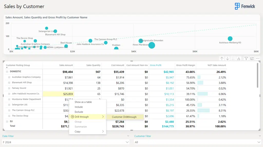Viewport: 263px width, 147px height.
Task: Click the focus mode icon
Action: point(252,59)
